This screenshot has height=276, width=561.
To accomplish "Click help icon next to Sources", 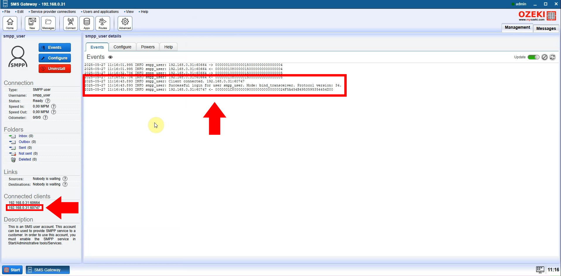I will tap(65, 179).
